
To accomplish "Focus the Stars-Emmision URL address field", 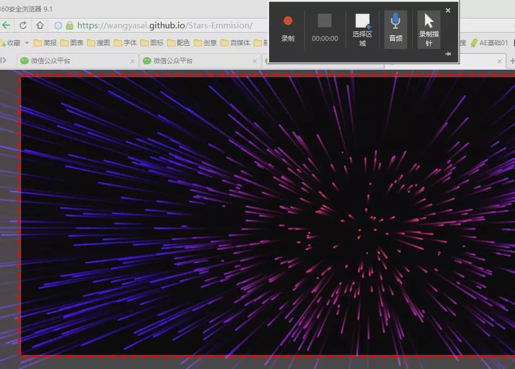I will tap(165, 25).
